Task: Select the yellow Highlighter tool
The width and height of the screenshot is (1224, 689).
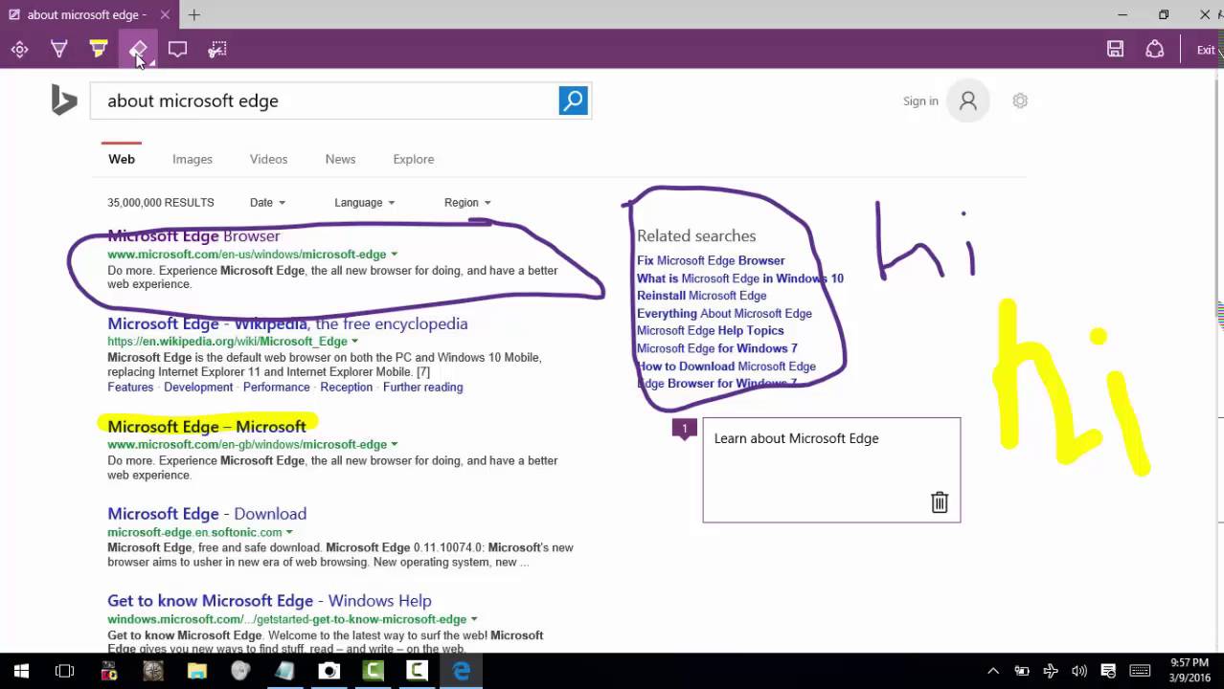Action: point(98,49)
